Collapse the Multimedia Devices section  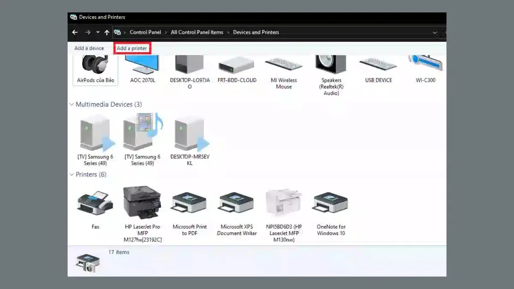pyautogui.click(x=72, y=104)
